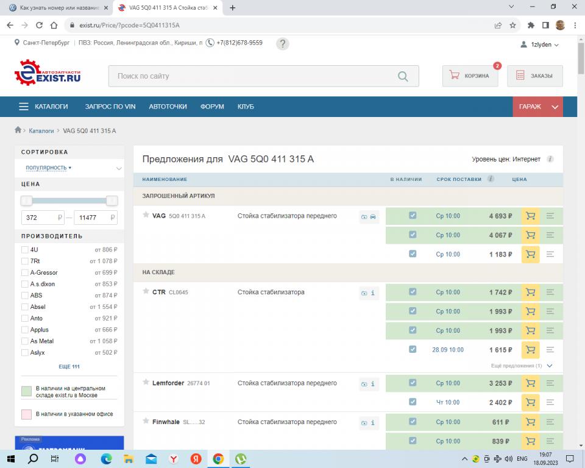Add Lemforder 2 402 ₽ offer to cart
This screenshot has width=585, height=468.
click(x=530, y=402)
